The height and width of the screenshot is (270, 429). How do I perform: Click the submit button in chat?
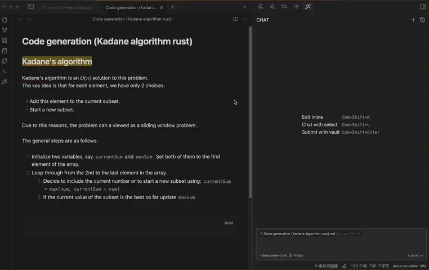(415, 255)
